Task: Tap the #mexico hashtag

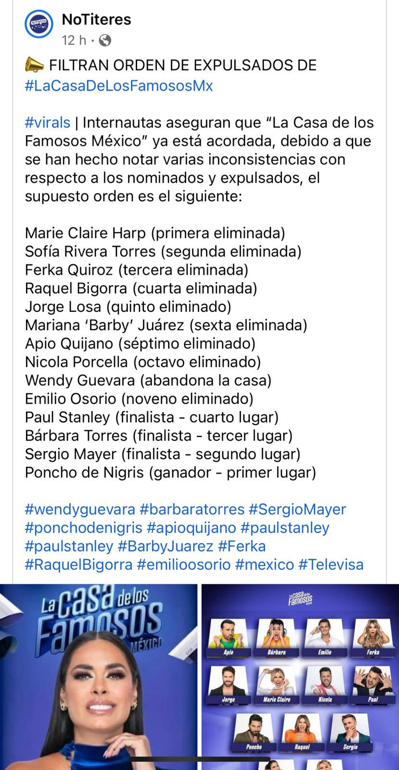Action: point(264,565)
